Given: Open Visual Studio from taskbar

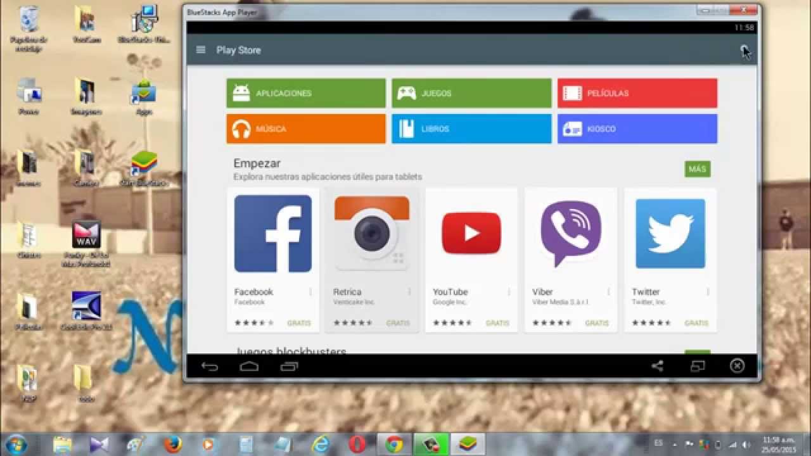Looking at the screenshot, I should [x=99, y=445].
